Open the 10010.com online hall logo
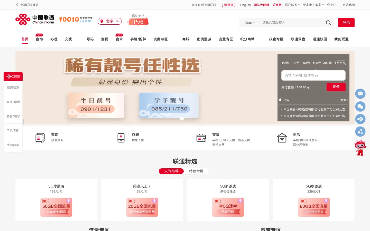370x231 pixels. (x=76, y=20)
